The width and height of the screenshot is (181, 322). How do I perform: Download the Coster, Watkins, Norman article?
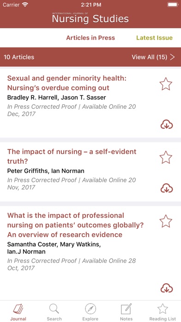167,288
